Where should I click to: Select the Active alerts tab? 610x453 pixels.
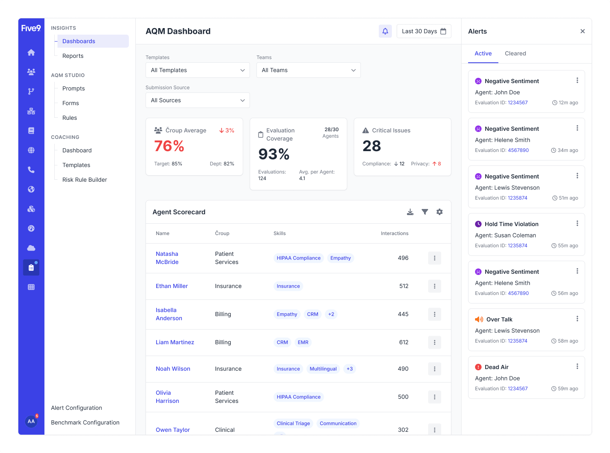483,53
